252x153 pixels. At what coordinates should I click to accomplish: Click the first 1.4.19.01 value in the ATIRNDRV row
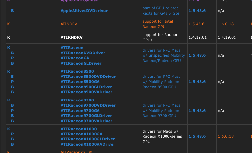198,37
